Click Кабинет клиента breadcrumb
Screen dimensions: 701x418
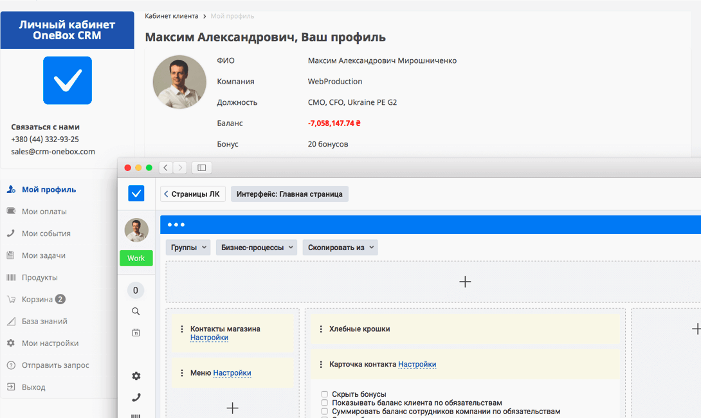(171, 16)
